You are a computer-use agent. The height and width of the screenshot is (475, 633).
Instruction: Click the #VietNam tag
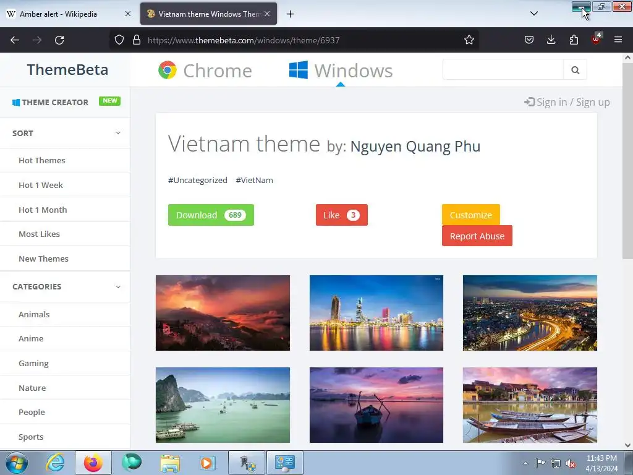coord(254,180)
